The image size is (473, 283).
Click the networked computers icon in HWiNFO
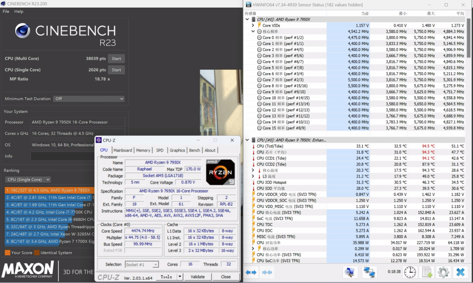[369, 272]
